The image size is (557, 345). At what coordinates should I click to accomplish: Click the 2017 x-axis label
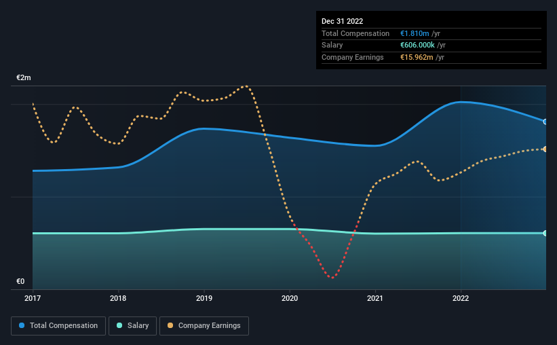33,298
